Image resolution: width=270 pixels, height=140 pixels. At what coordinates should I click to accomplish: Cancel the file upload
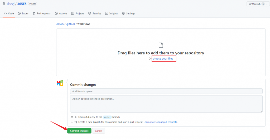point(98,131)
